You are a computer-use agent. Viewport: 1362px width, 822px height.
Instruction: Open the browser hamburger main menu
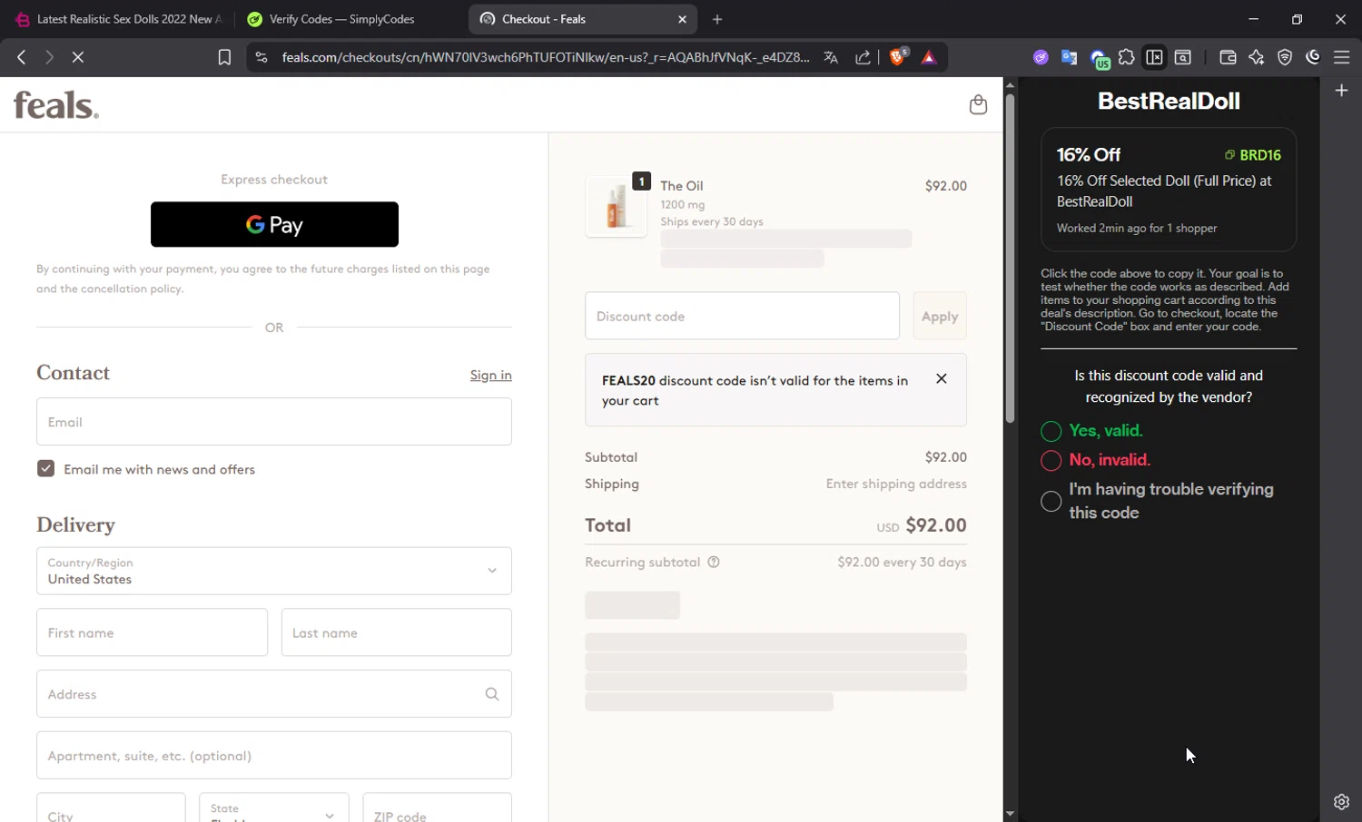(x=1342, y=57)
